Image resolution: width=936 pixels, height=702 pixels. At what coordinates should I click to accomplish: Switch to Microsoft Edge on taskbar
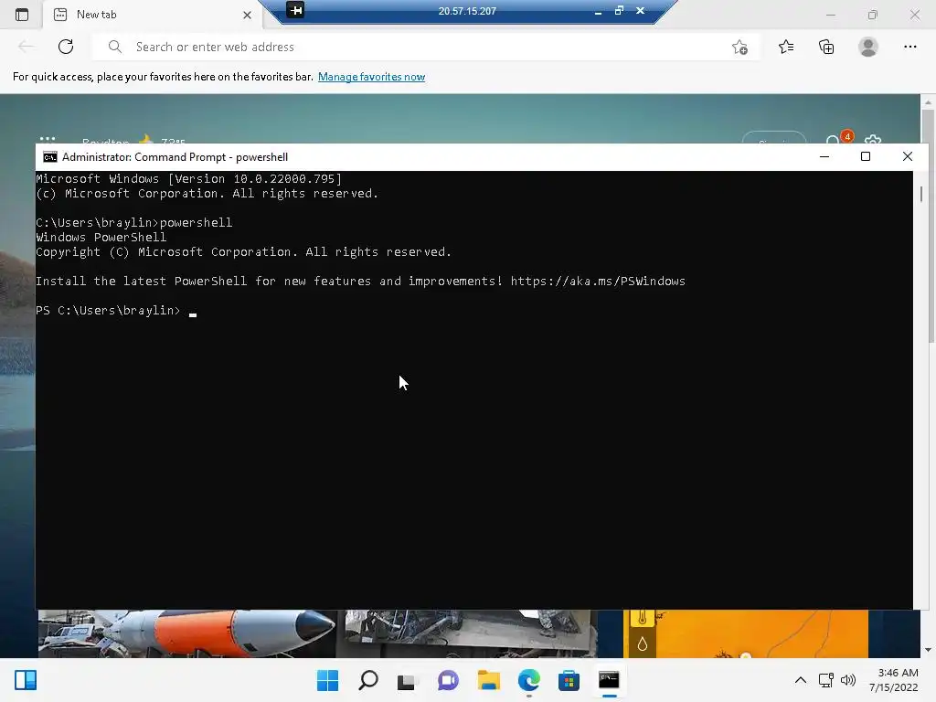click(529, 680)
